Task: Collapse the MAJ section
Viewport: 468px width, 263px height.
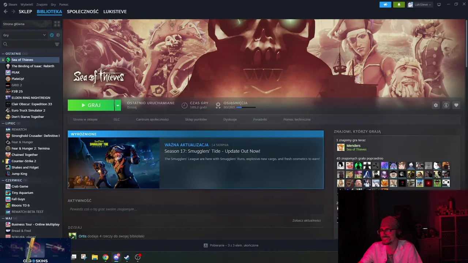Action: pos(3,218)
